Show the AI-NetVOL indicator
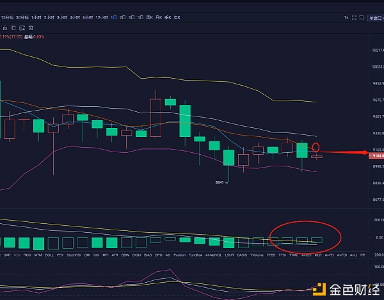This screenshot has height=300, width=384. click(x=214, y=255)
